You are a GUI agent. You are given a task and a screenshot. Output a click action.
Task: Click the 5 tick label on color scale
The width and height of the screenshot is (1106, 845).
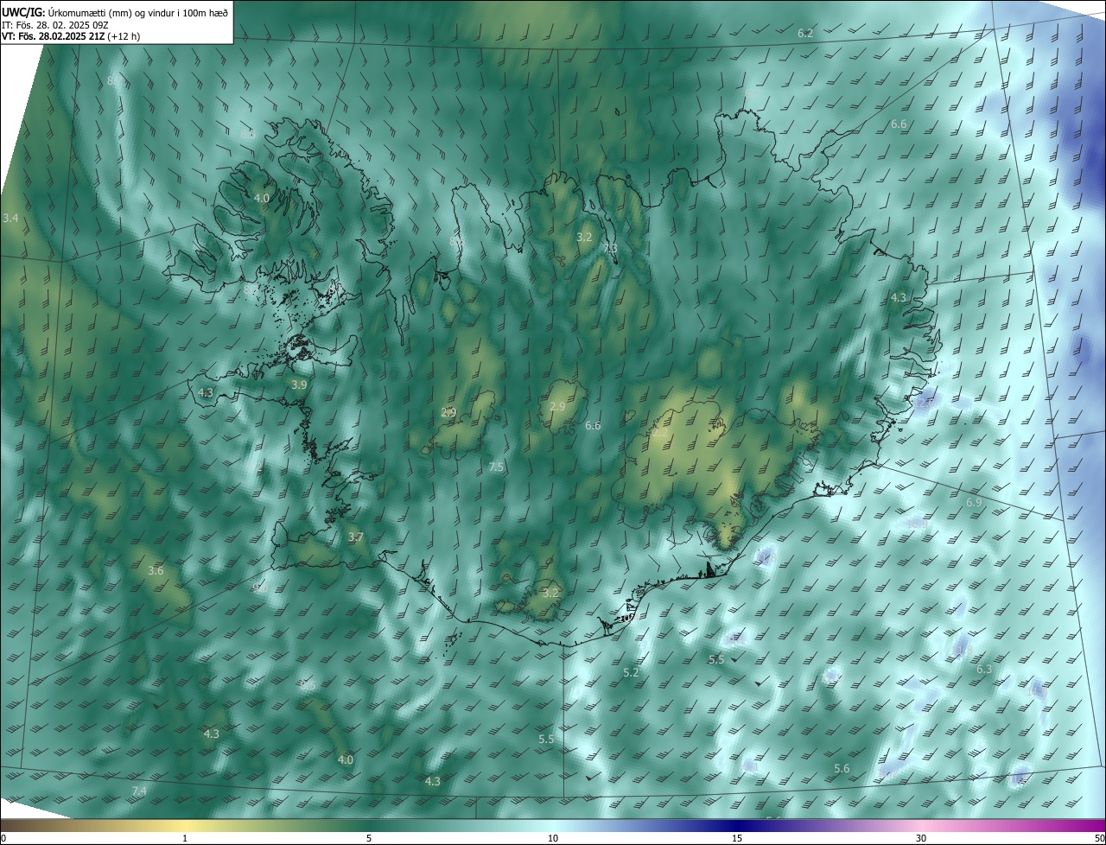[369, 838]
